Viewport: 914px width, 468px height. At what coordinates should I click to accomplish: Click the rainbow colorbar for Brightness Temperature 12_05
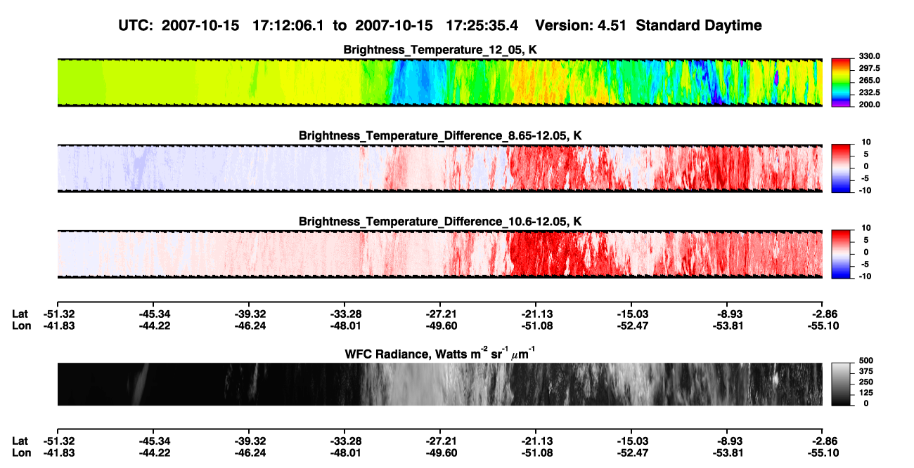coord(839,83)
